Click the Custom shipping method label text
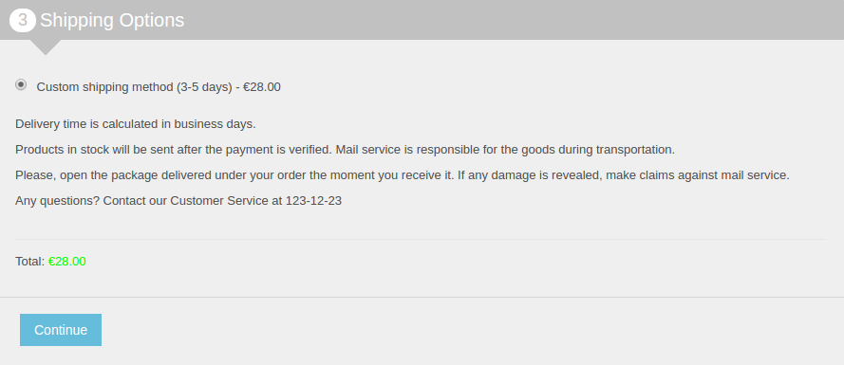Image resolution: width=844 pixels, height=365 pixels. [x=159, y=87]
